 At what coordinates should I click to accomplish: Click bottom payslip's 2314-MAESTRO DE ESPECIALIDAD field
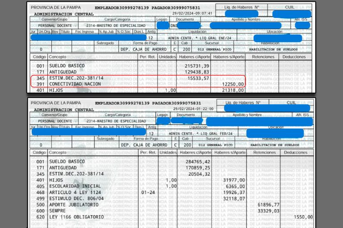coord(116,121)
